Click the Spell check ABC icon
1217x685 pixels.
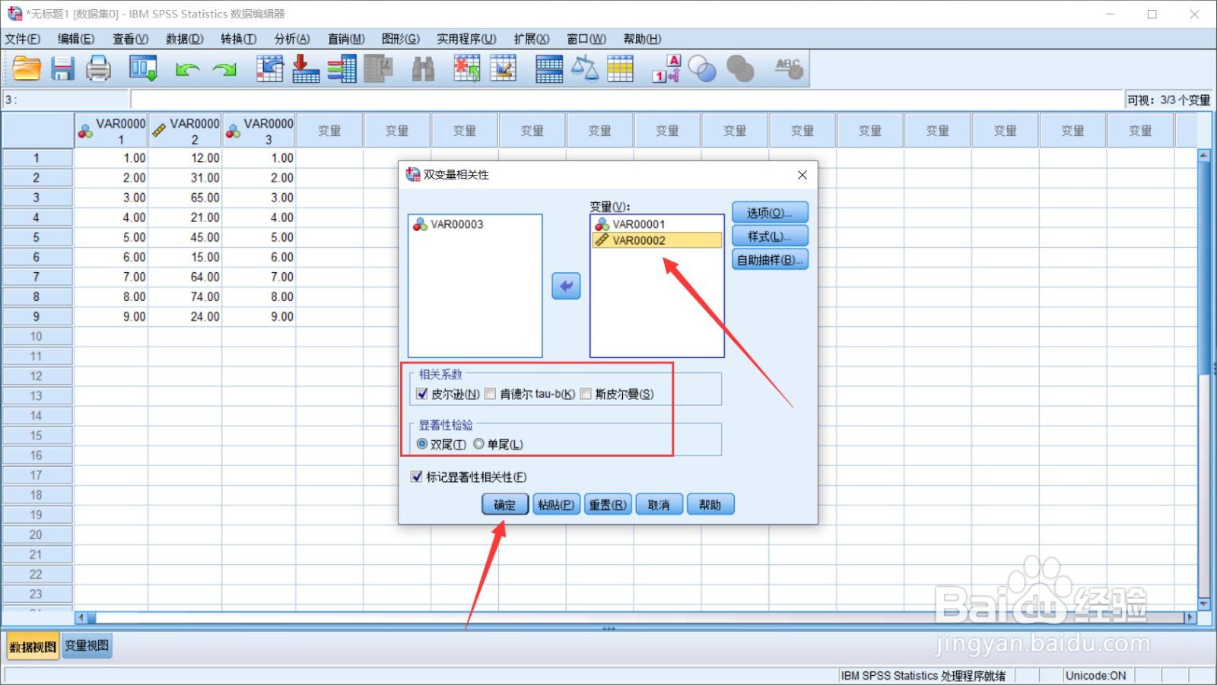pos(789,68)
